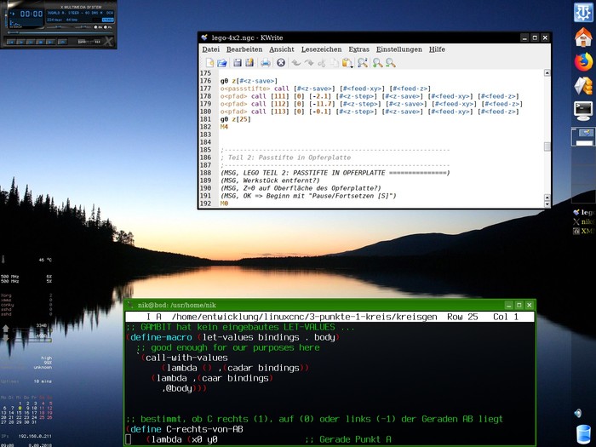Click the Save icon in KWrite toolbar
This screenshot has height=447, width=596.
[x=238, y=63]
